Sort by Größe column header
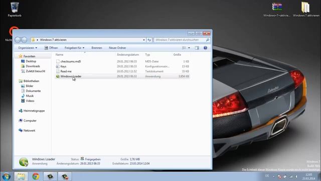 click(x=177, y=55)
